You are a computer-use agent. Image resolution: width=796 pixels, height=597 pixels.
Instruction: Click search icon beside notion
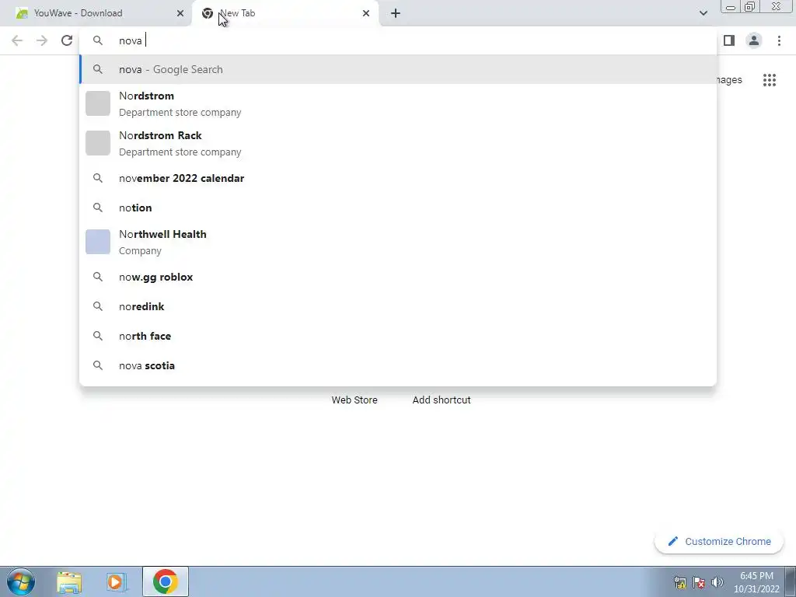point(98,208)
